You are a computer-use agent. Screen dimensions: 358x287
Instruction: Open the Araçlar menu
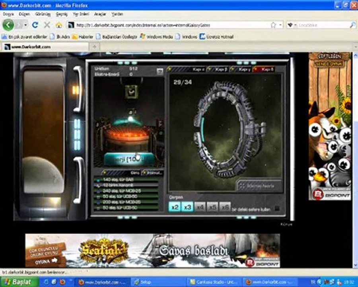[100, 14]
